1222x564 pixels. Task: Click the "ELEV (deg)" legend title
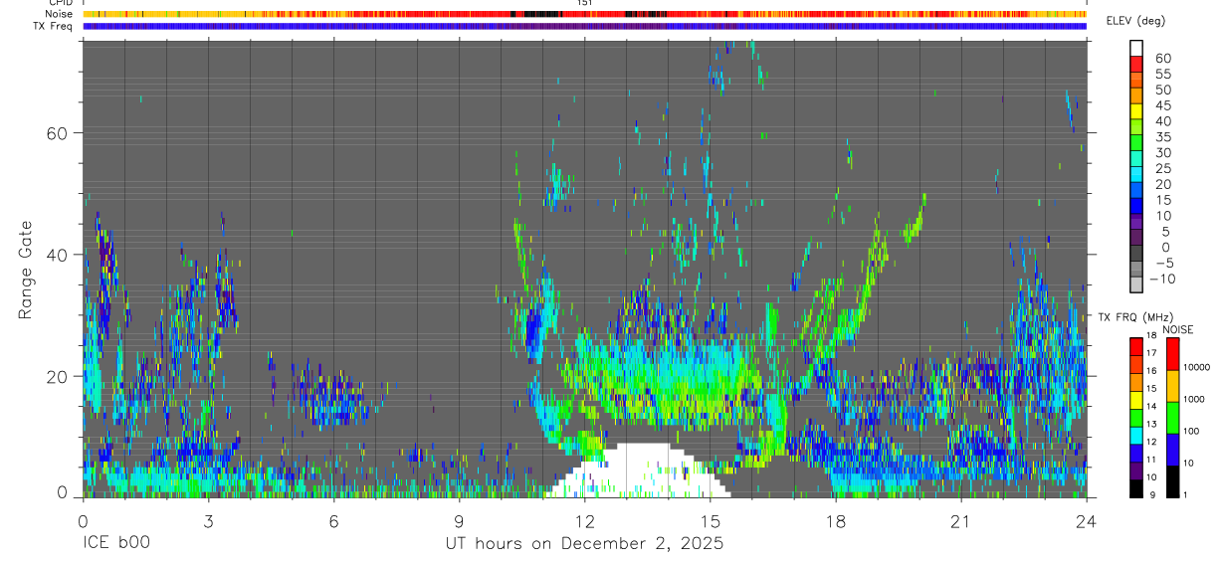pos(1137,20)
